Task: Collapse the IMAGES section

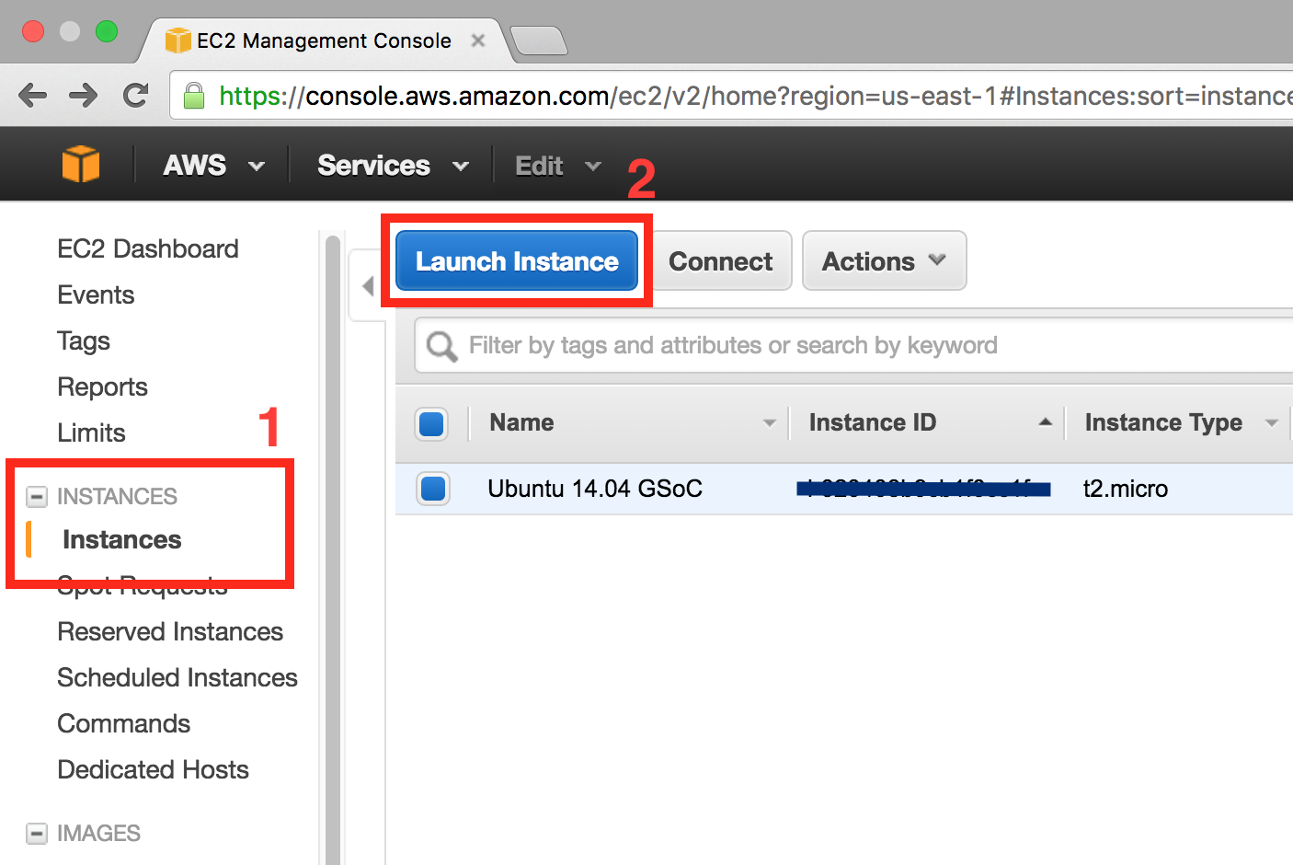Action: (37, 834)
